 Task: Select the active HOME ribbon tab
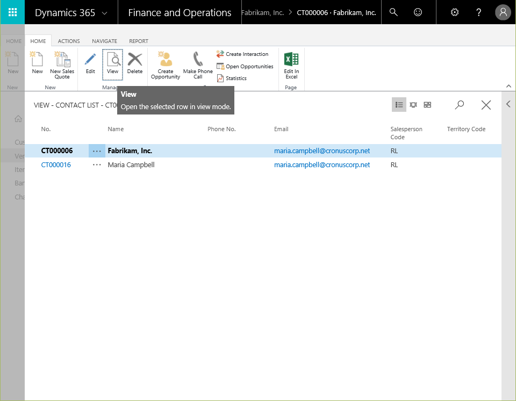[x=38, y=41]
